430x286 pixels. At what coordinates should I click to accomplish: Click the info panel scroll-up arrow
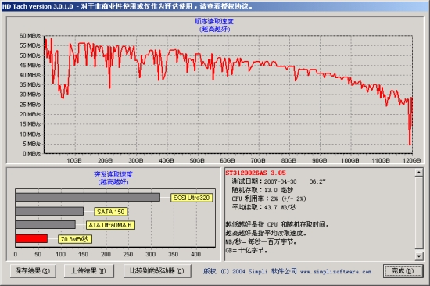pos(419,173)
